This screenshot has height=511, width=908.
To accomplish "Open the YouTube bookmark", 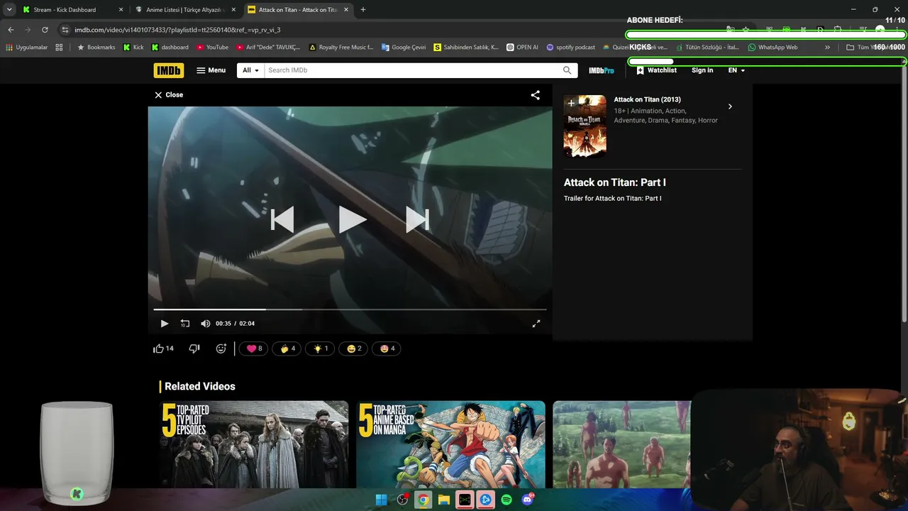I will (212, 48).
